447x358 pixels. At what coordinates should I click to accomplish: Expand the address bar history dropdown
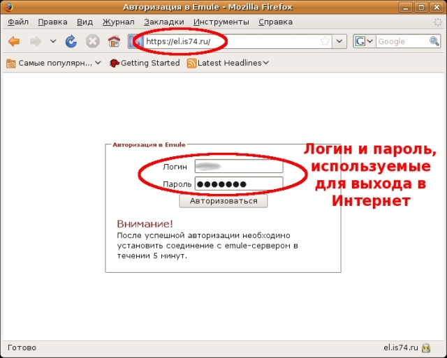tap(339, 41)
